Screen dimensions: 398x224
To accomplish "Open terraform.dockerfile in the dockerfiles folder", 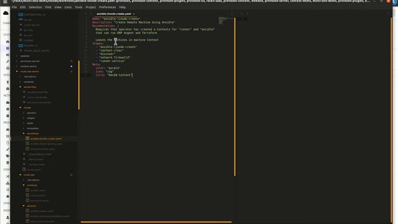I will point(39,103).
